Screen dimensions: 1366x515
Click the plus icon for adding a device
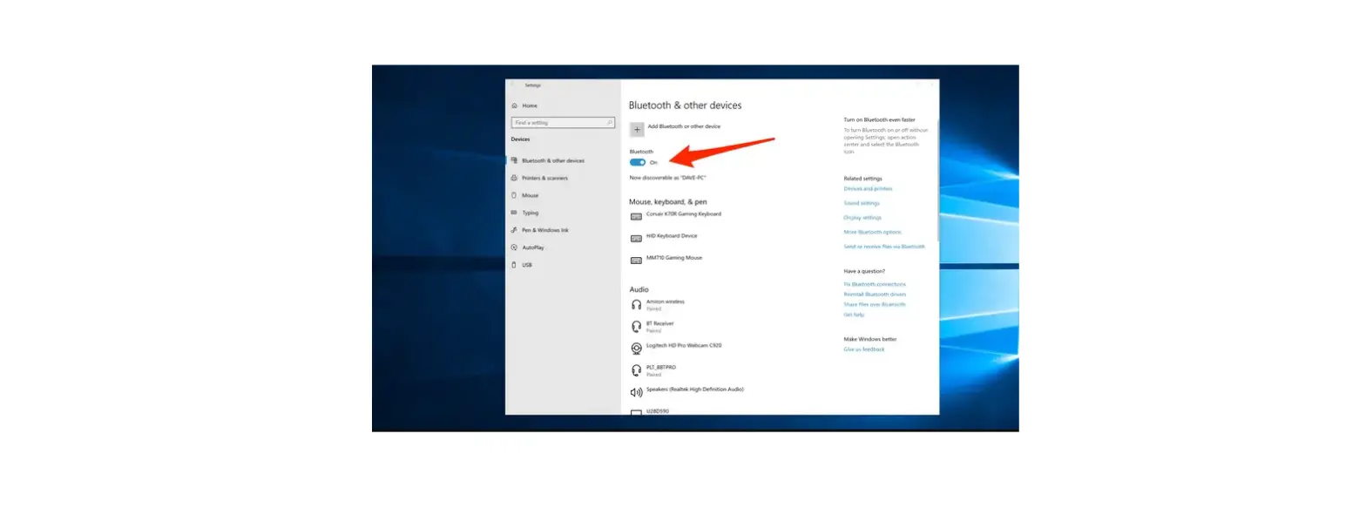click(637, 129)
